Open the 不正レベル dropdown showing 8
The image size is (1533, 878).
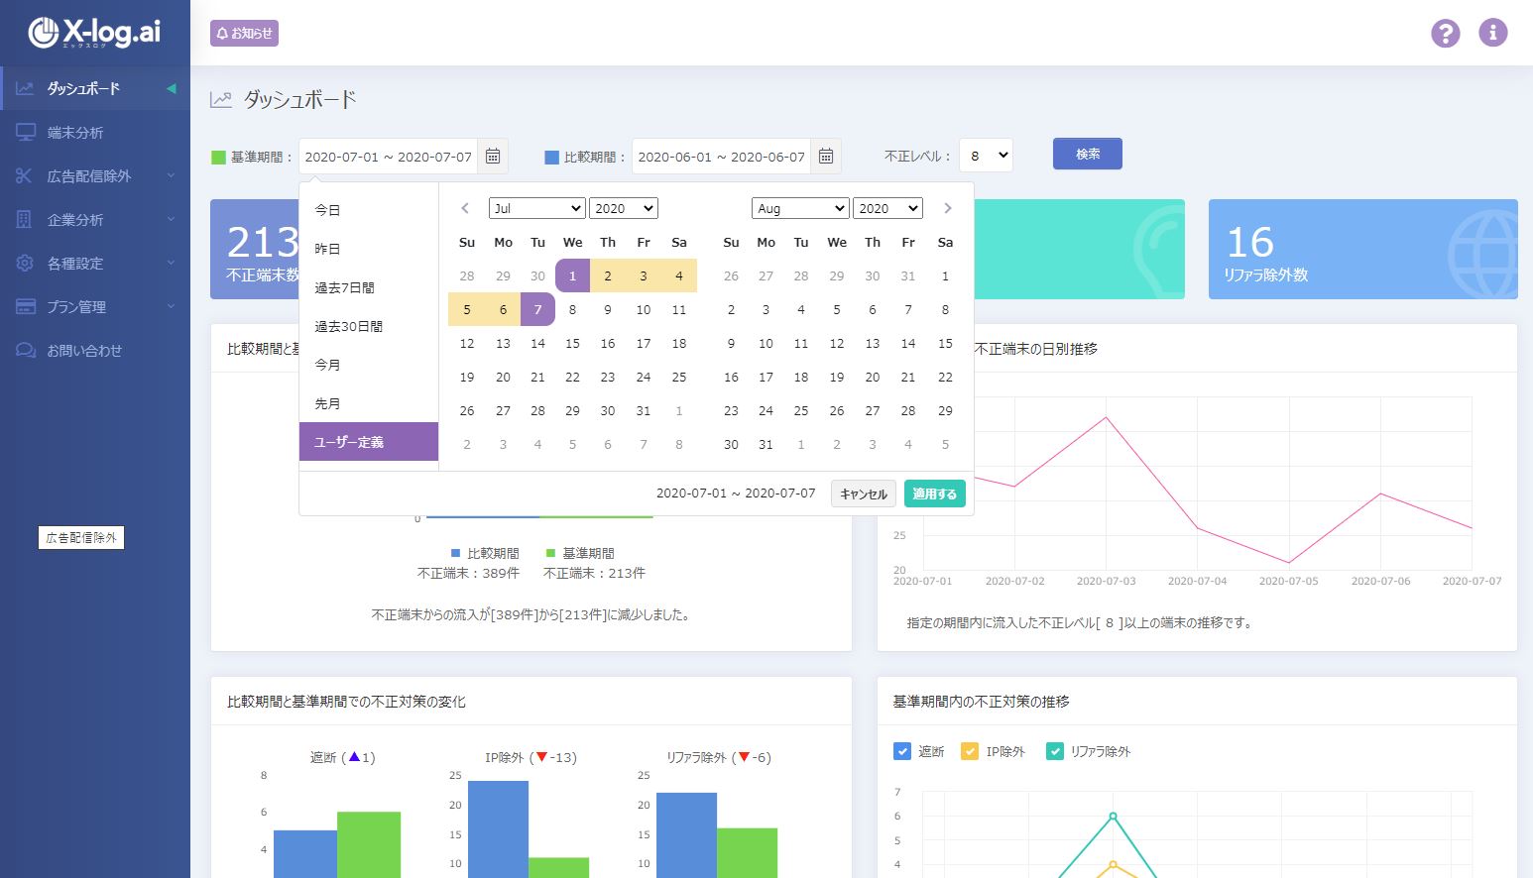pyautogui.click(x=986, y=155)
